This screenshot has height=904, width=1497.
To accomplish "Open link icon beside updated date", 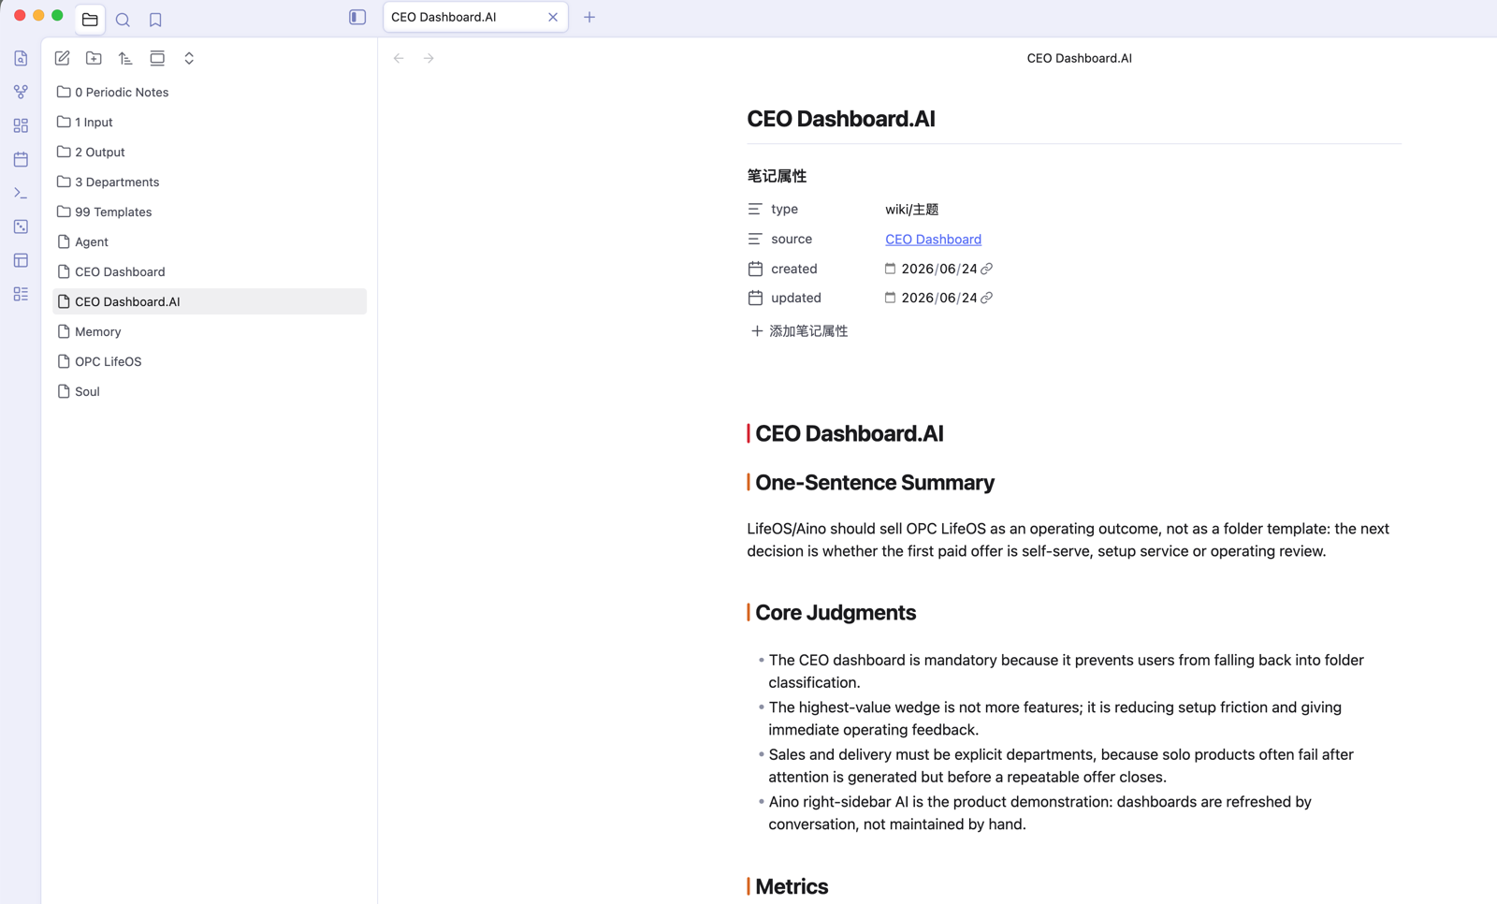I will 986,298.
